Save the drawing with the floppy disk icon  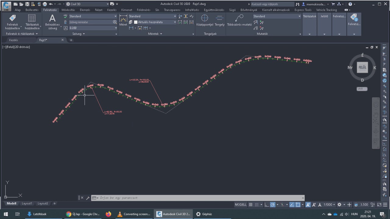[x=27, y=4]
